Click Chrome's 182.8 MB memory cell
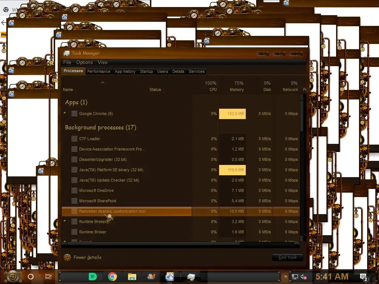 pyautogui.click(x=232, y=114)
